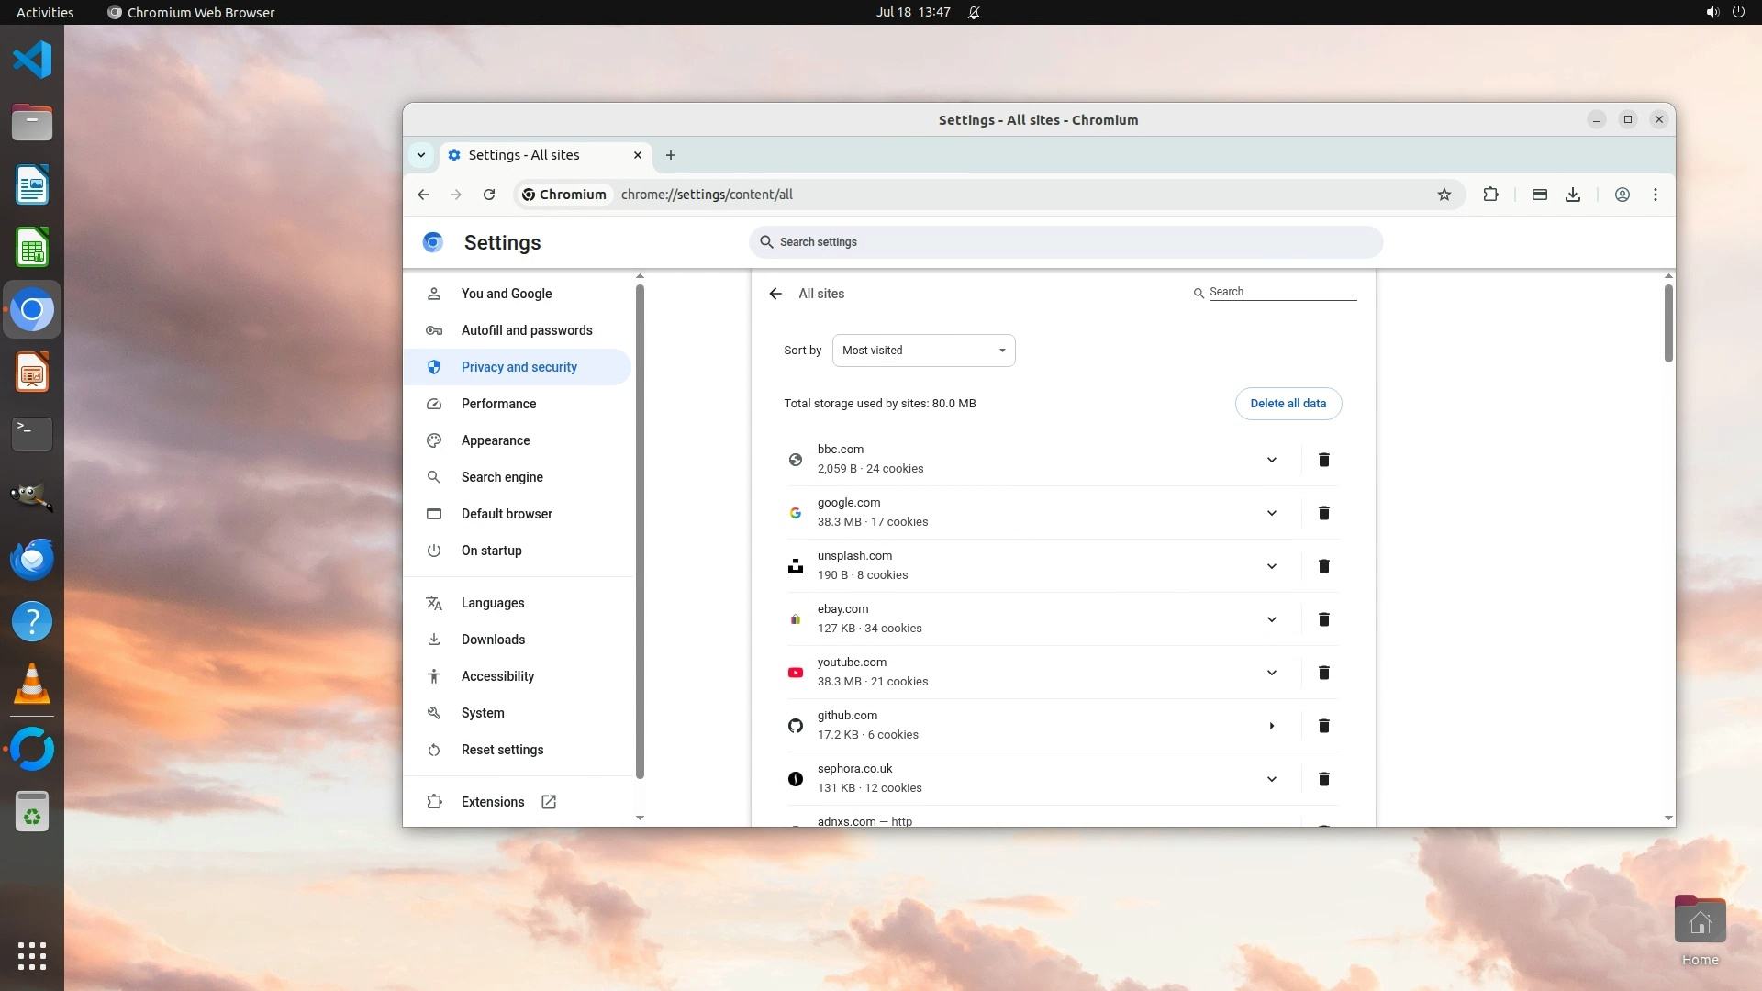Image resolution: width=1762 pixels, height=991 pixels.
Task: Expand the google.com site entry
Action: [x=1271, y=513]
